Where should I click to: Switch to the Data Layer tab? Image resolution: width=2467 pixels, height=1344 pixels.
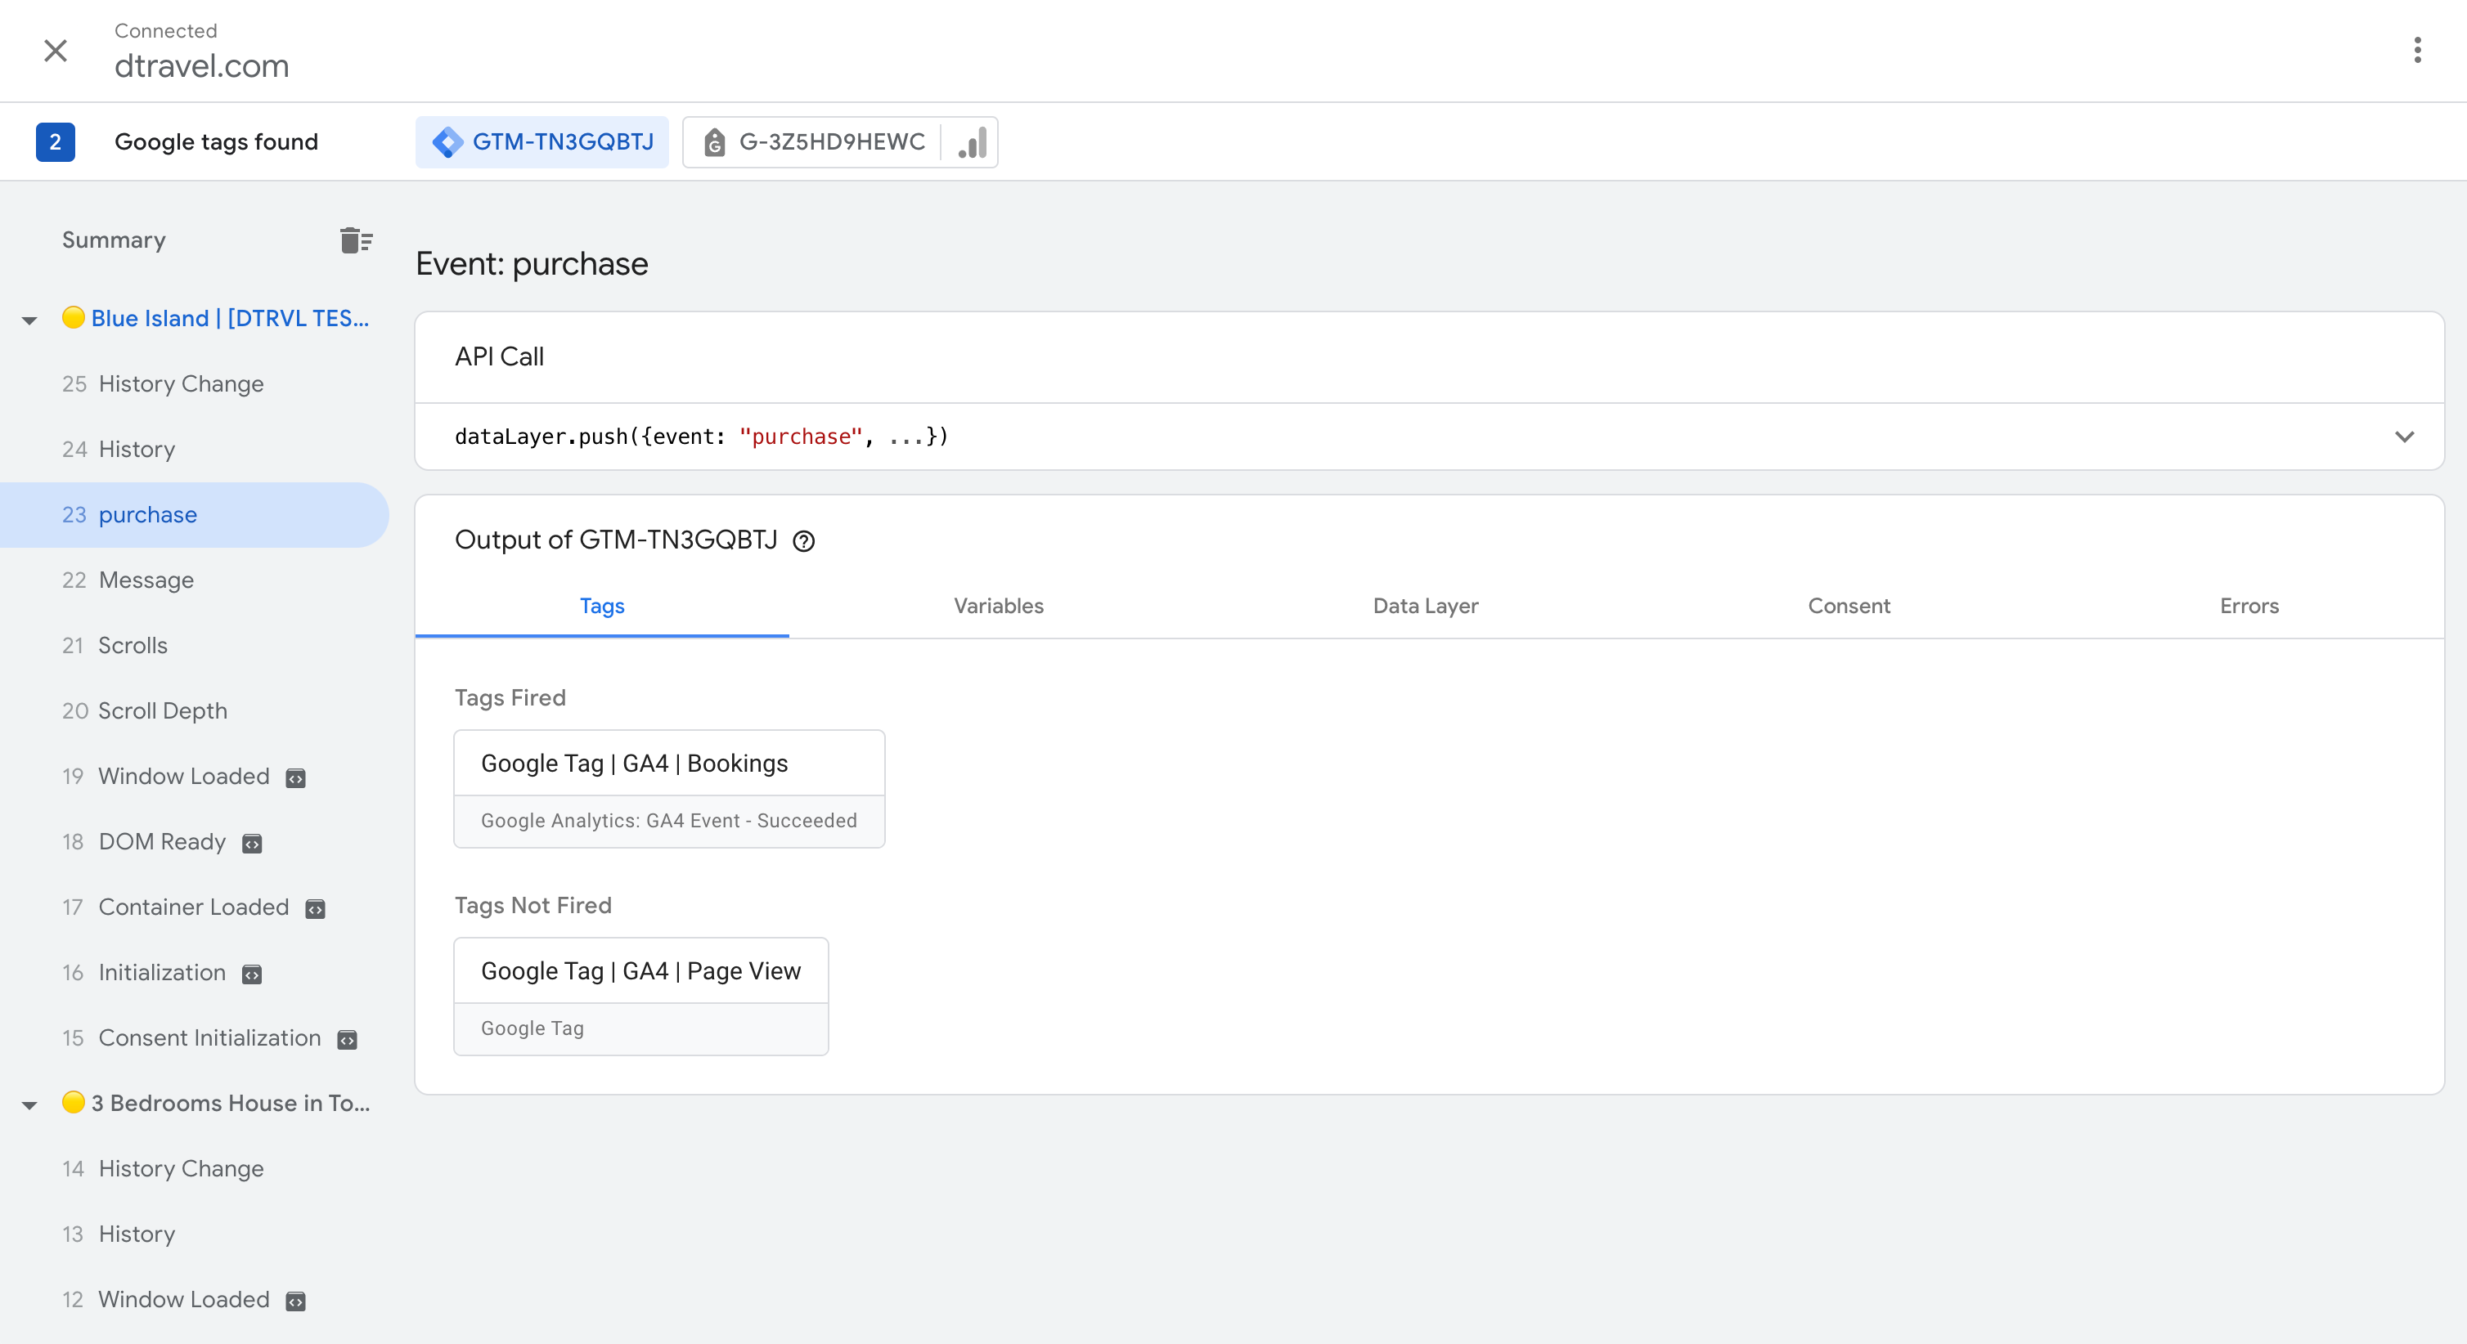(x=1425, y=606)
